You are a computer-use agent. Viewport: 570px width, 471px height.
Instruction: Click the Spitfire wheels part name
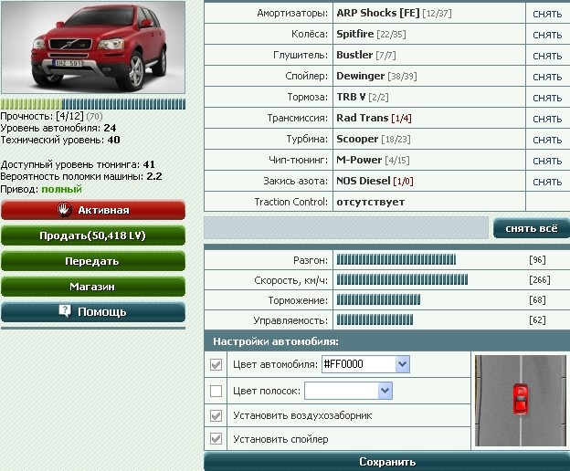(x=355, y=34)
